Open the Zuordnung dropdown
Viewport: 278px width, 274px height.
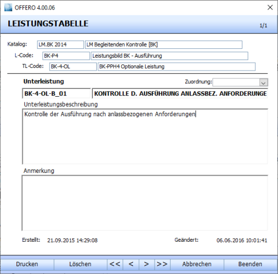click(x=240, y=82)
